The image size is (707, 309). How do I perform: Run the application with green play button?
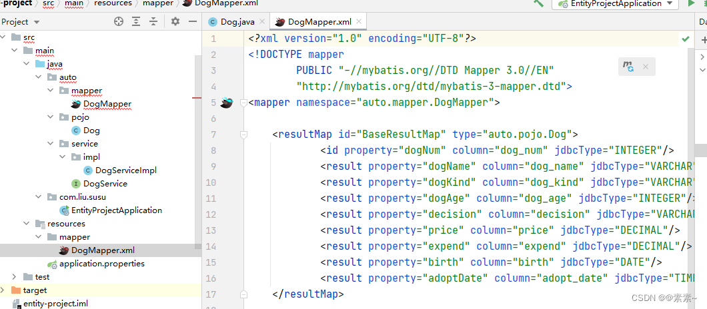pyautogui.click(x=691, y=3)
